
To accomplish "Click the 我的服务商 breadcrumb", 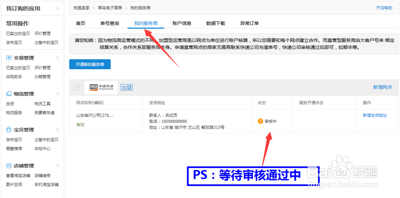I will click(x=140, y=8).
